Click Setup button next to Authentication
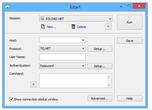This screenshot has height=110, width=152. [100, 66]
